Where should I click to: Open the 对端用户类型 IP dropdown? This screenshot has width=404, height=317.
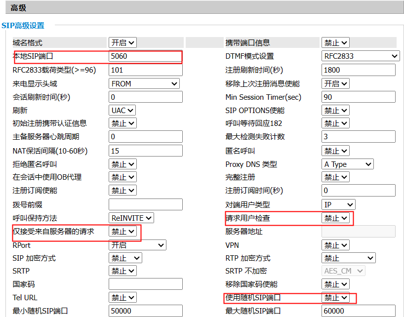[x=338, y=204]
